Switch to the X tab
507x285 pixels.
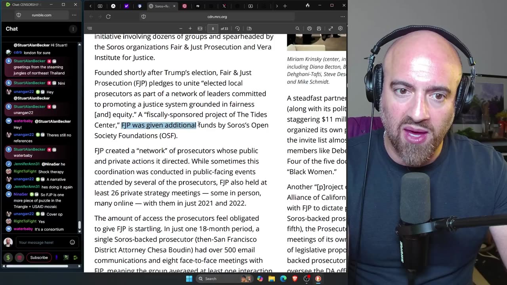(x=224, y=6)
